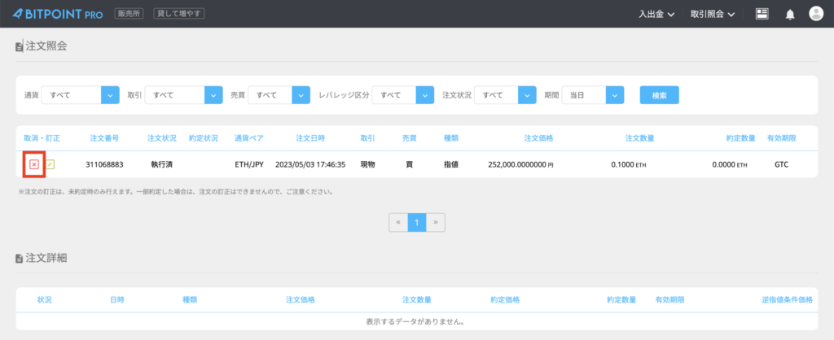Select order number 311068883 cell
Viewport: 834px width, 340px height.
[104, 164]
